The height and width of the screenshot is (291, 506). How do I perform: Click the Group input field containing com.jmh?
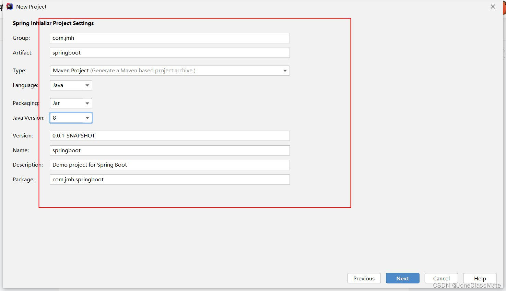(x=170, y=38)
